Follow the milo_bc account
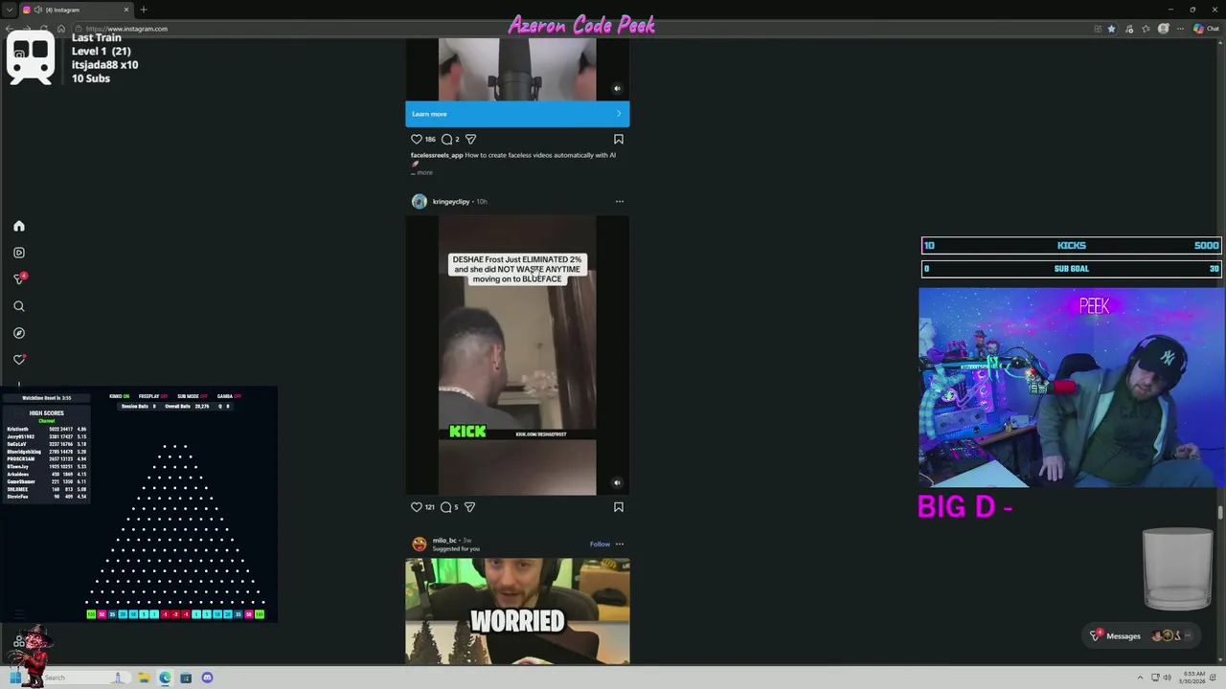Viewport: 1226px width, 689px height. [600, 545]
